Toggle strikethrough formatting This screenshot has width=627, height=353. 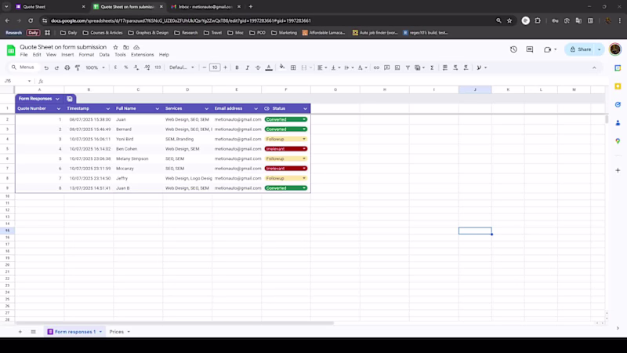[x=258, y=67]
